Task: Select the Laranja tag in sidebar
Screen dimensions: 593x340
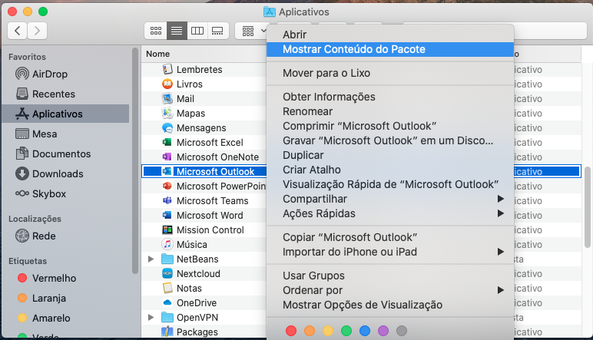Action: click(x=41, y=298)
